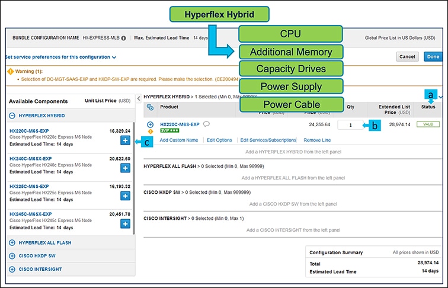Add HX220C-M6S-EXP using its plus button
The height and width of the screenshot is (288, 448).
[125, 140]
